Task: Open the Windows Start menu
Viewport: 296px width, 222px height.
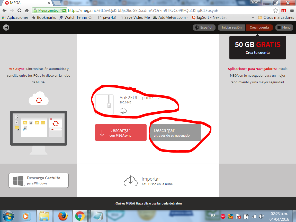Action: click(8, 216)
